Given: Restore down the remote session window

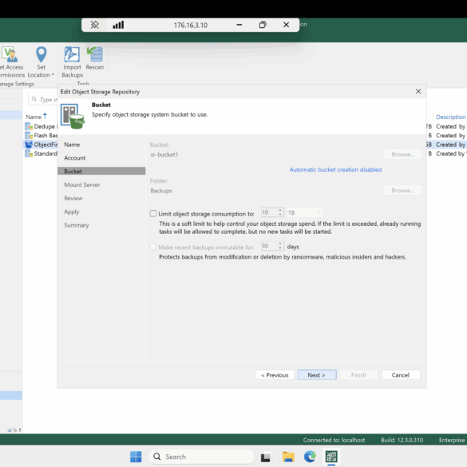Looking at the screenshot, I should point(263,25).
